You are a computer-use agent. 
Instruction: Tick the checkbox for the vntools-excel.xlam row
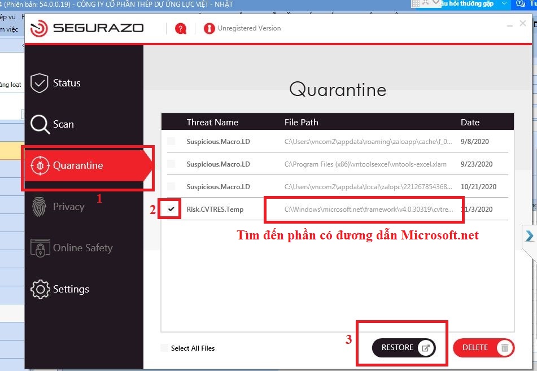tap(171, 164)
